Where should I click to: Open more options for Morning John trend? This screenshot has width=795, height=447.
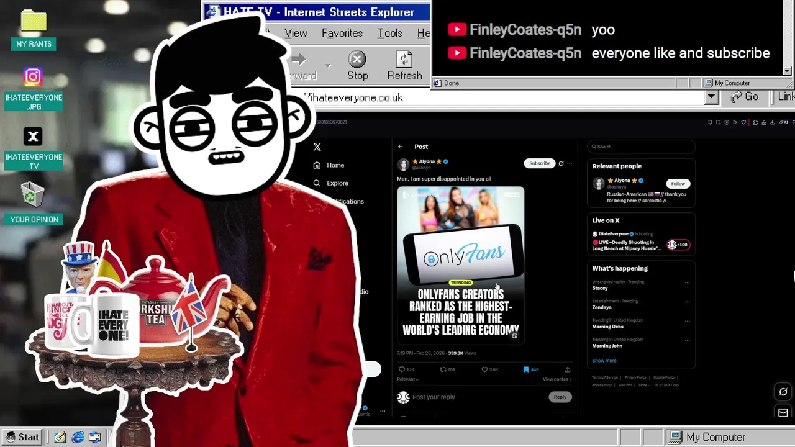687,340
